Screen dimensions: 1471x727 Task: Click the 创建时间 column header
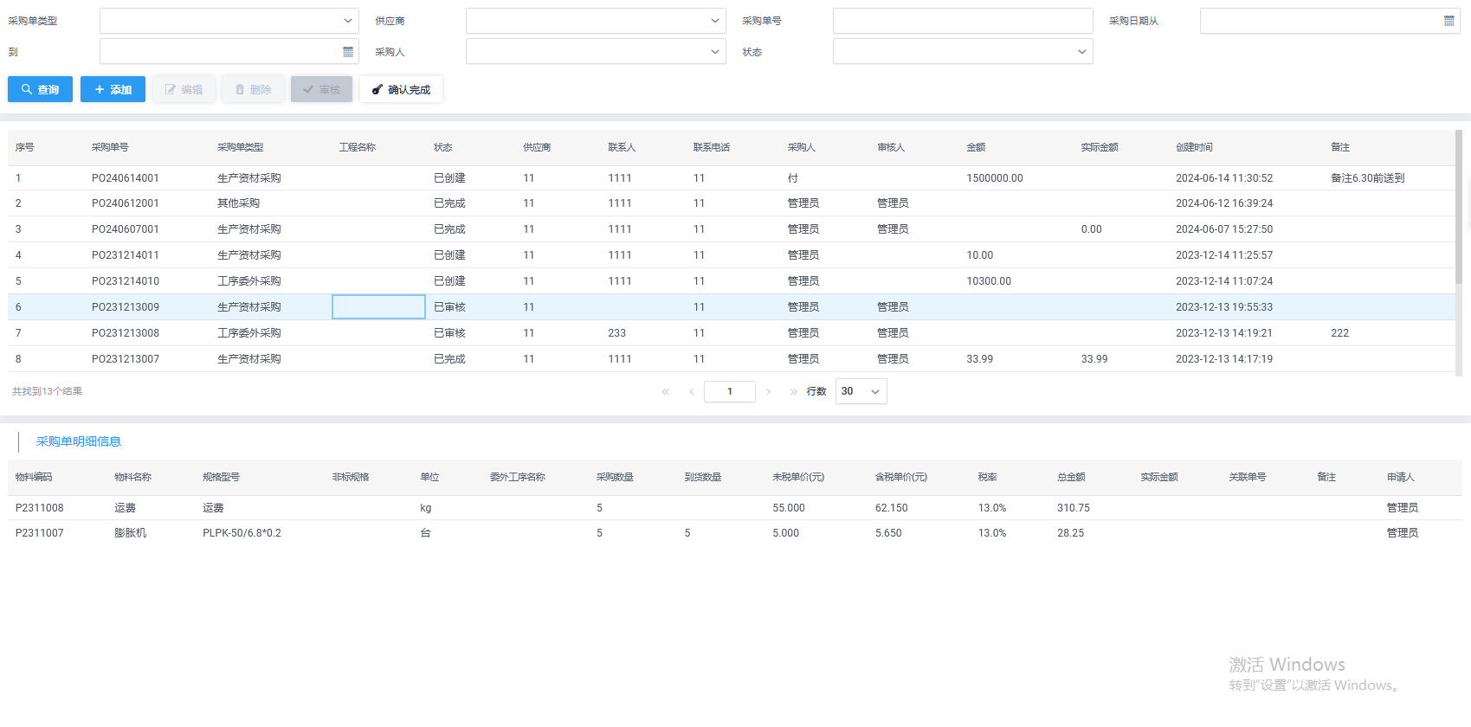tap(1194, 147)
